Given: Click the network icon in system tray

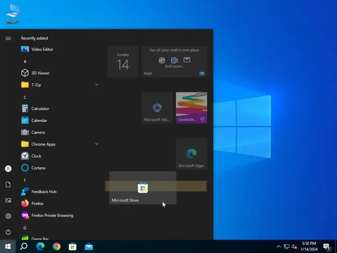Looking at the screenshot, I should 287,246.
